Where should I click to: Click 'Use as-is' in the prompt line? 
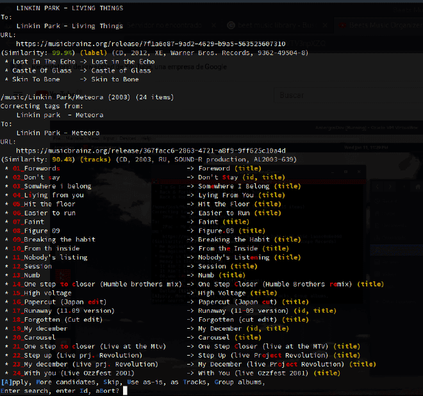(x=145, y=383)
